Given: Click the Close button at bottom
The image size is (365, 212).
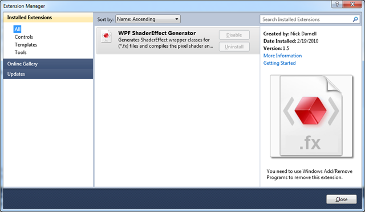Looking at the screenshot, I should 342,199.
